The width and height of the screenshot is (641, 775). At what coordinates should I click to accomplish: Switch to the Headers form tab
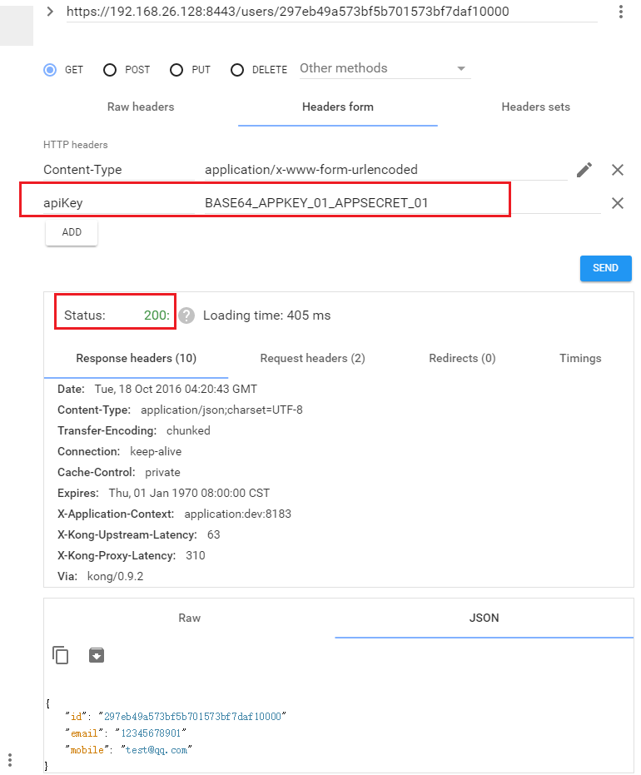pos(337,107)
